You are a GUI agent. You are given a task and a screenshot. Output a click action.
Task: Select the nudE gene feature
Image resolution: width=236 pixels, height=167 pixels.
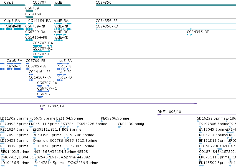63,5
